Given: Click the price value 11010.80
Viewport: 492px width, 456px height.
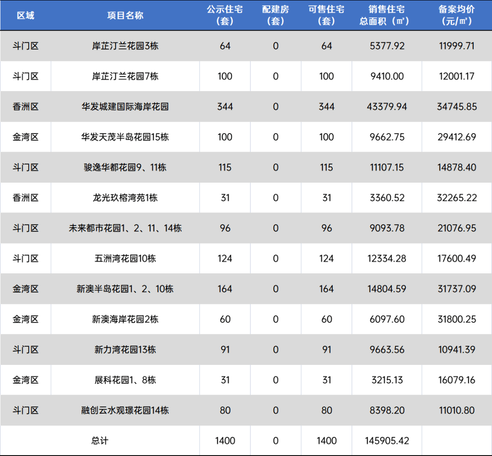Looking at the screenshot, I should point(456,410).
